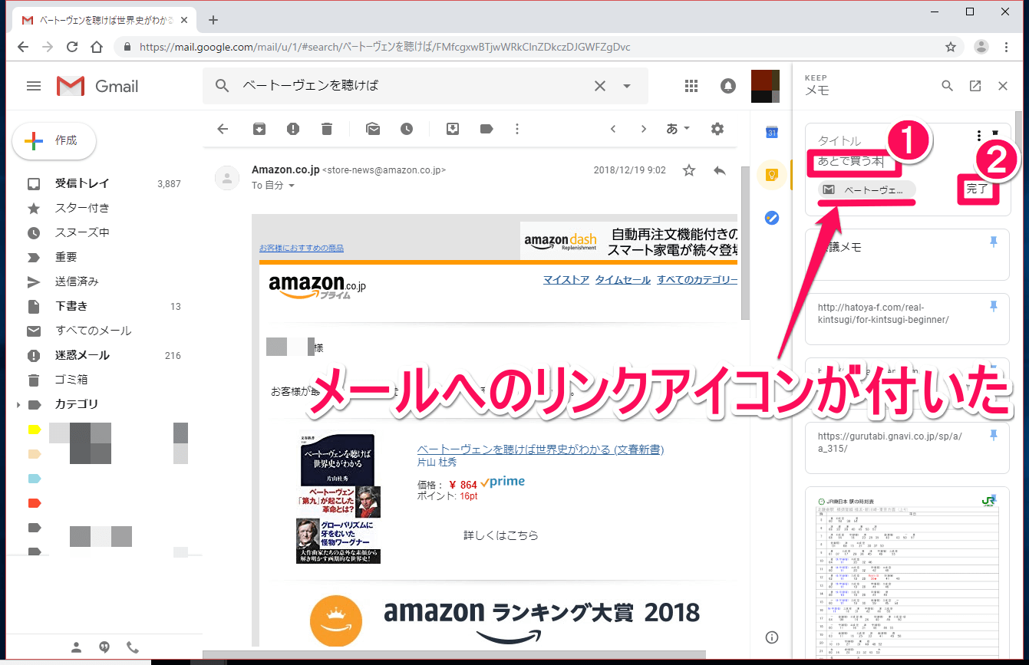This screenshot has width=1029, height=665.
Task: Expand the カテゴリ categories section
Action: point(18,404)
